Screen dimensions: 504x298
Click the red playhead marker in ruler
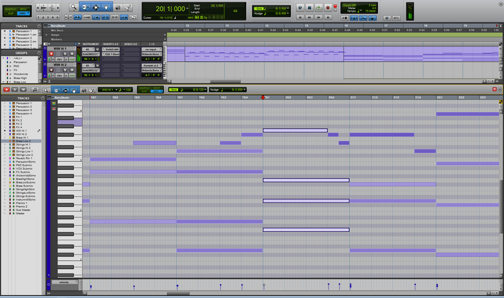click(263, 97)
